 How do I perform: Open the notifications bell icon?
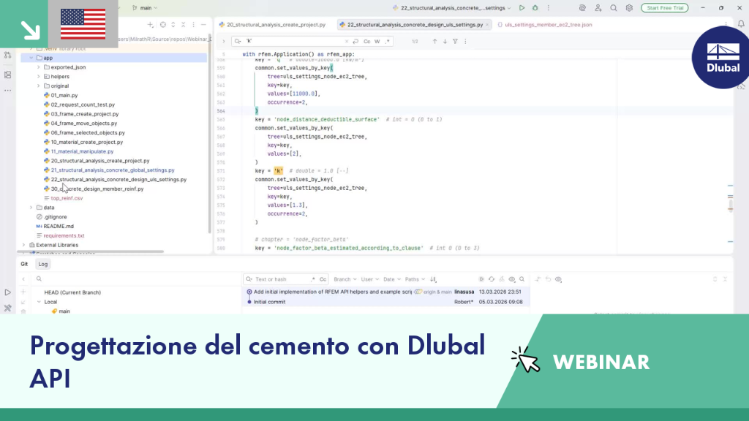[x=741, y=24]
